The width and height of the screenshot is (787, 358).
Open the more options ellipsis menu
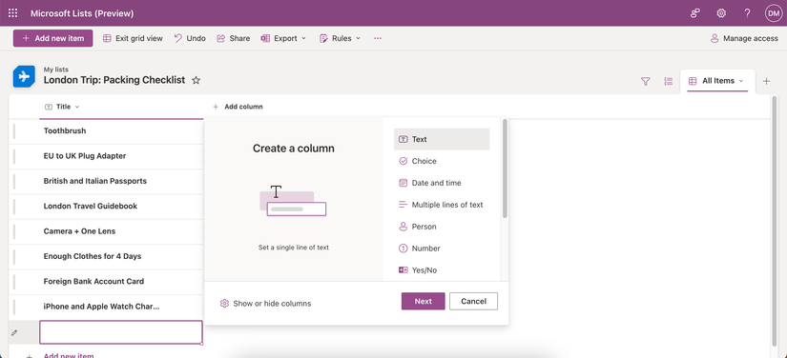[378, 38]
